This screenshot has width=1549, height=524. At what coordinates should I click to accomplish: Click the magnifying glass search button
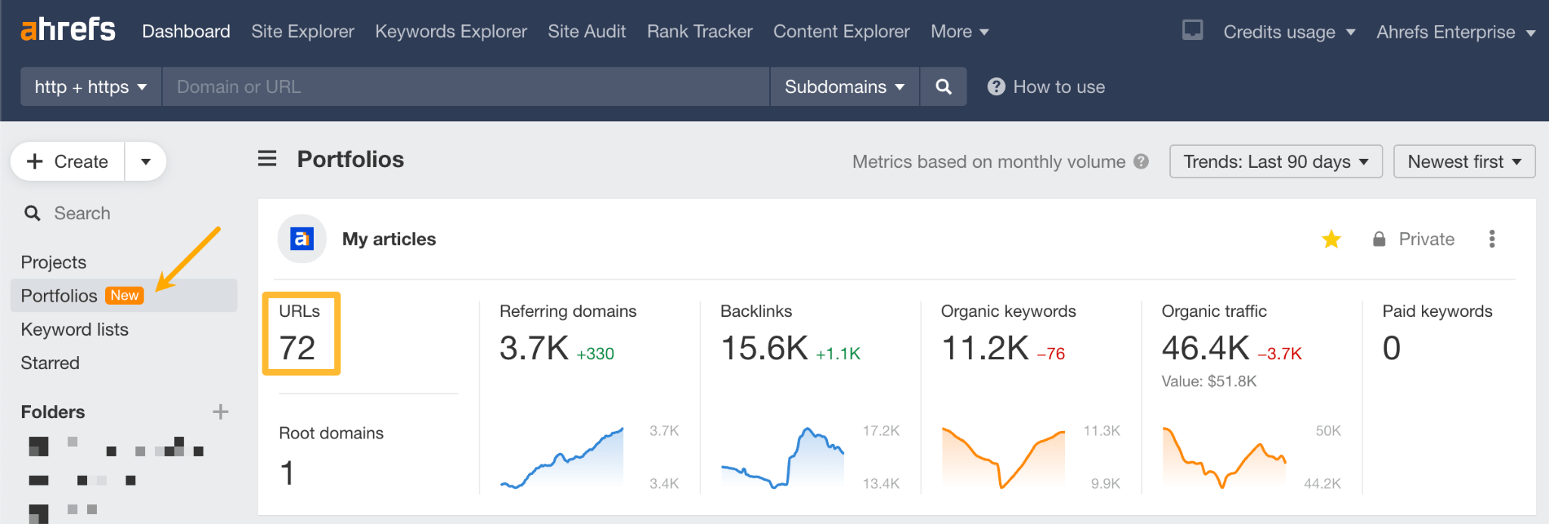(943, 87)
